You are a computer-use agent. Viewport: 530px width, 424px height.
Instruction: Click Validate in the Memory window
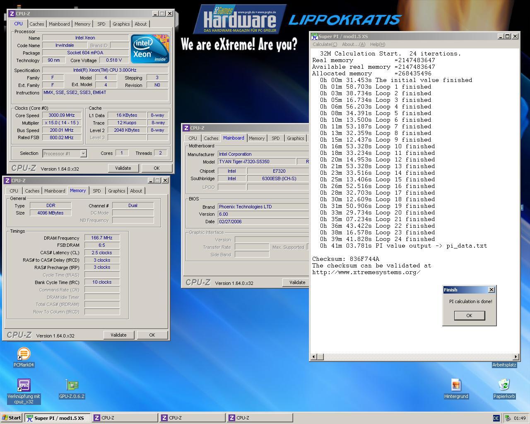tap(118, 335)
